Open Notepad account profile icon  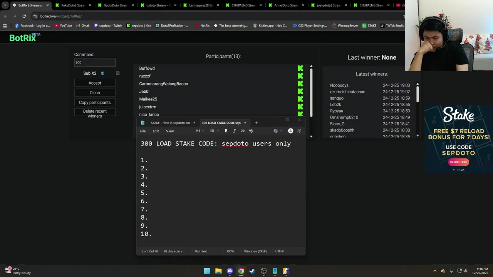click(291, 131)
